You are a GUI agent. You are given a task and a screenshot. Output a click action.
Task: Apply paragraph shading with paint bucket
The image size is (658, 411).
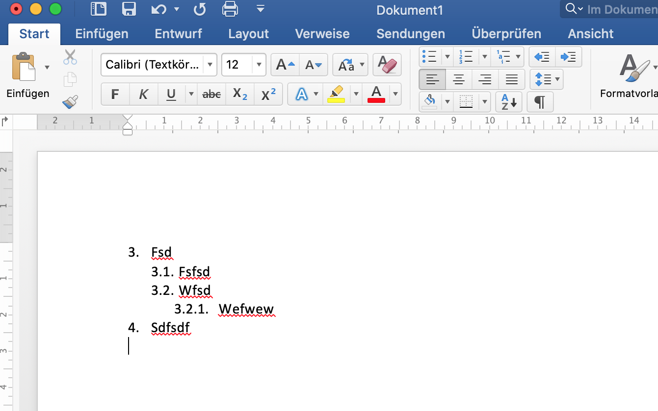(430, 102)
